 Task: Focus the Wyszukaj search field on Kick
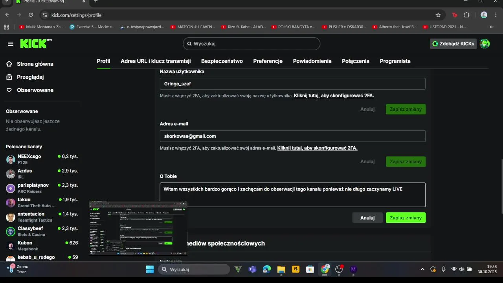[x=251, y=44]
